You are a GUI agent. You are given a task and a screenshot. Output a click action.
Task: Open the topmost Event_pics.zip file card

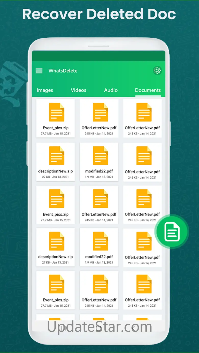pyautogui.click(x=56, y=118)
